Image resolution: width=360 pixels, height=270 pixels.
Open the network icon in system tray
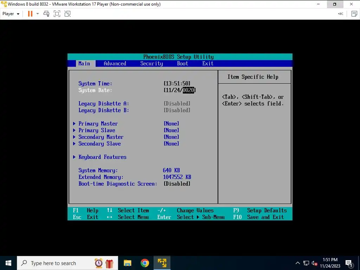(x=306, y=263)
